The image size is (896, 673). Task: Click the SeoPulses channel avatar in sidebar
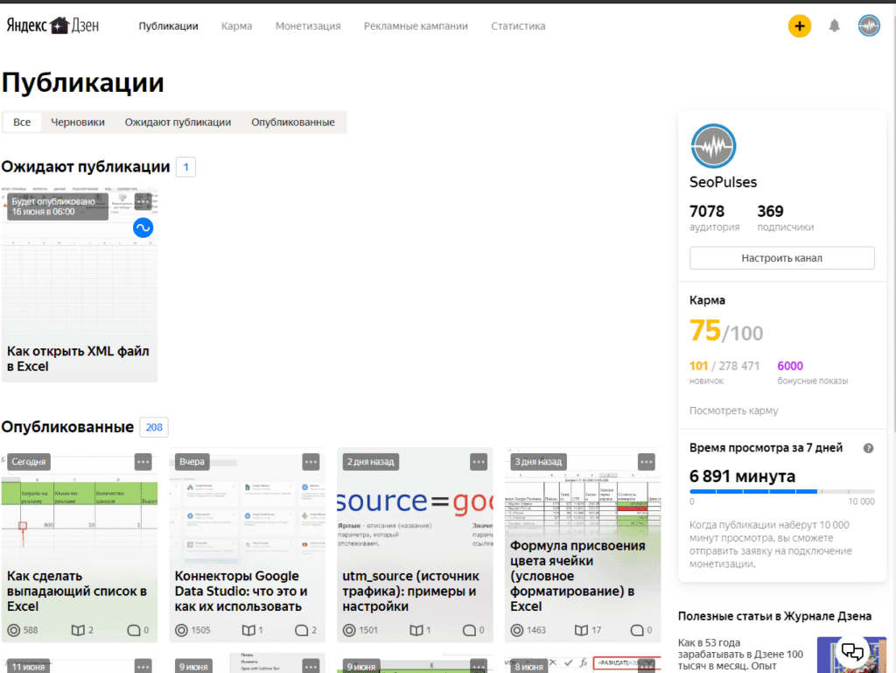713,146
